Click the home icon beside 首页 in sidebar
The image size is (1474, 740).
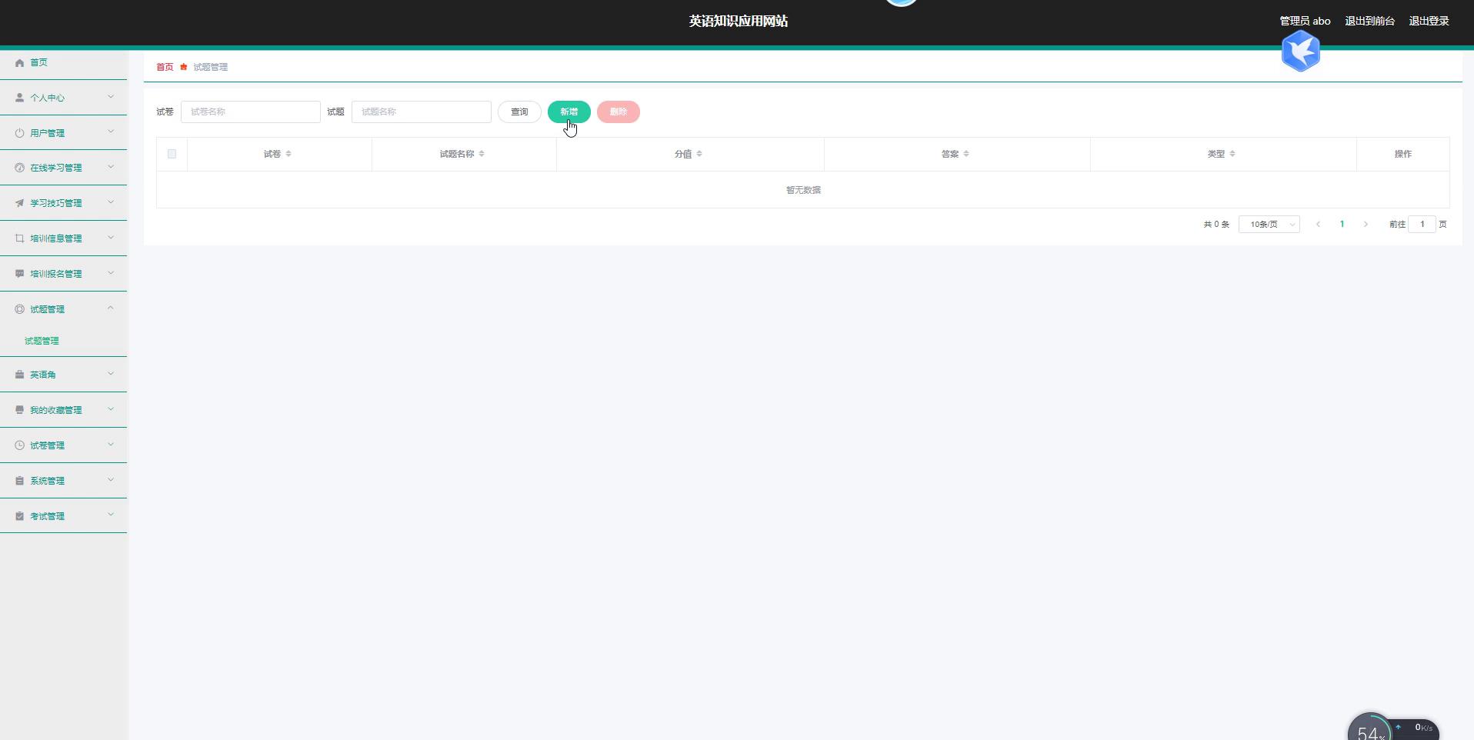tap(19, 63)
